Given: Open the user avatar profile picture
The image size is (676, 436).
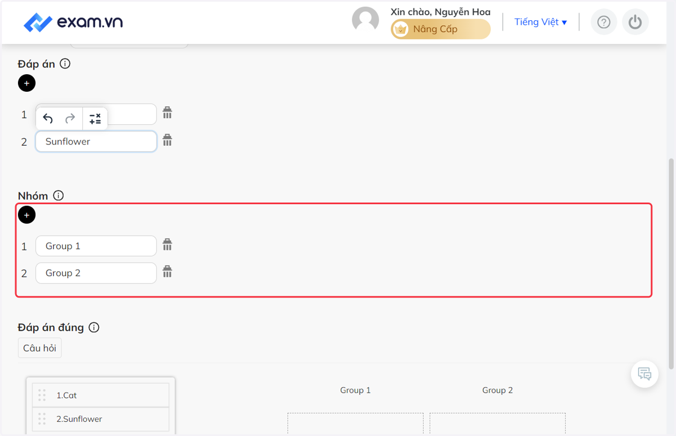Looking at the screenshot, I should point(366,20).
